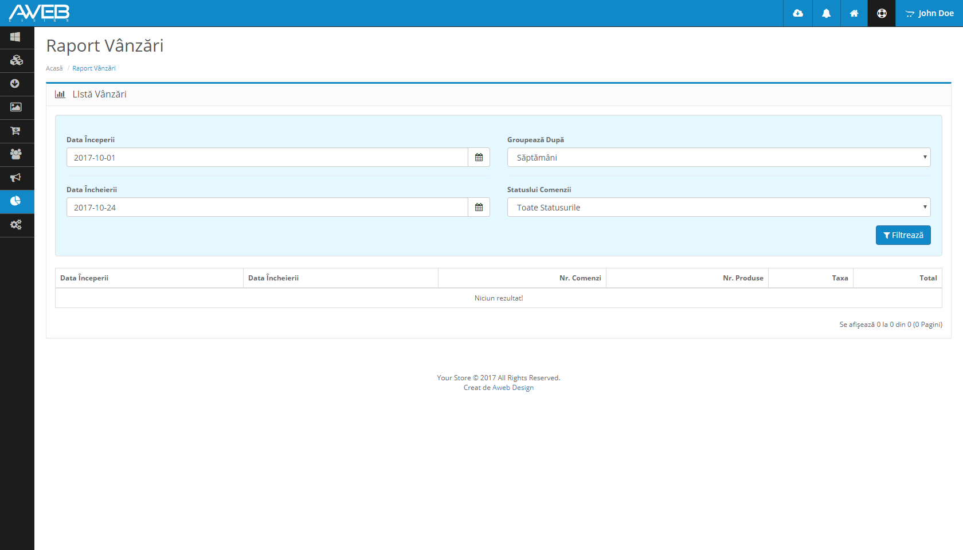This screenshot has height=550, width=963.
Task: Click the cloud download icon in header
Action: pyautogui.click(x=797, y=13)
